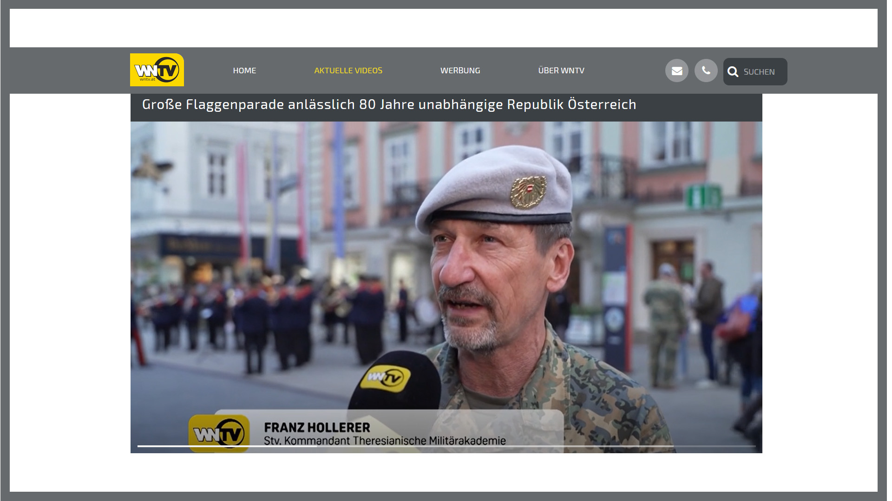The width and height of the screenshot is (892, 501).
Task: Open the HOME menu item
Action: click(244, 71)
